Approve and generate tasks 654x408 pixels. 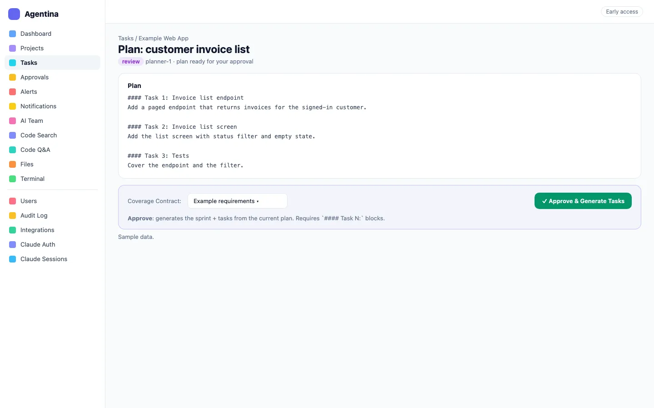point(583,201)
